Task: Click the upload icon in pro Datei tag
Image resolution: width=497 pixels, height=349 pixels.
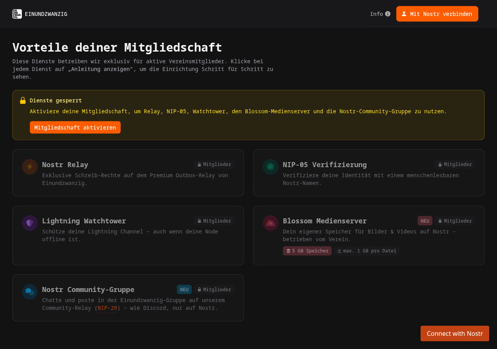Action: 339,251
